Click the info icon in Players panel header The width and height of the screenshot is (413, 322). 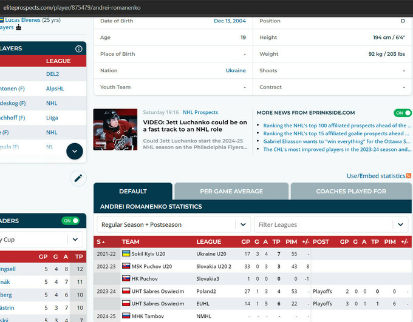78,49
